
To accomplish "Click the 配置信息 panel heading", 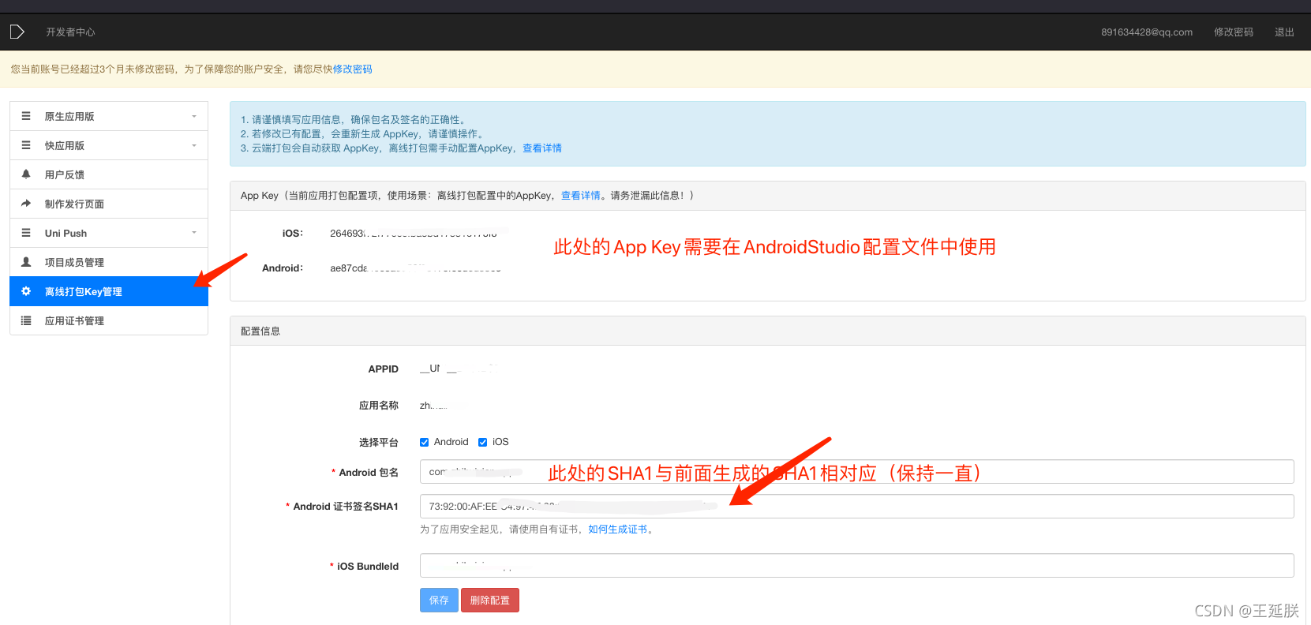I will click(260, 331).
